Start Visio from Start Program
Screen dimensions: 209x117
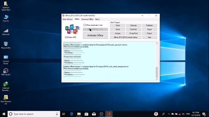[x=150, y=37]
